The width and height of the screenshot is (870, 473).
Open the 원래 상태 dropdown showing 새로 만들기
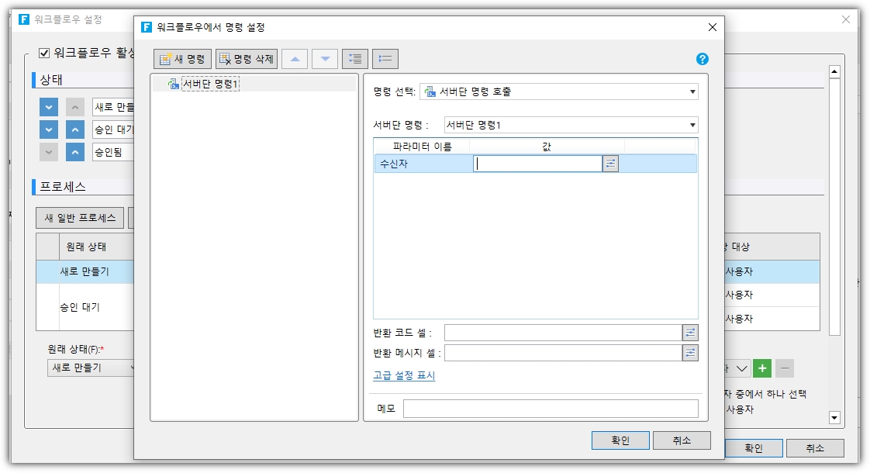(91, 368)
